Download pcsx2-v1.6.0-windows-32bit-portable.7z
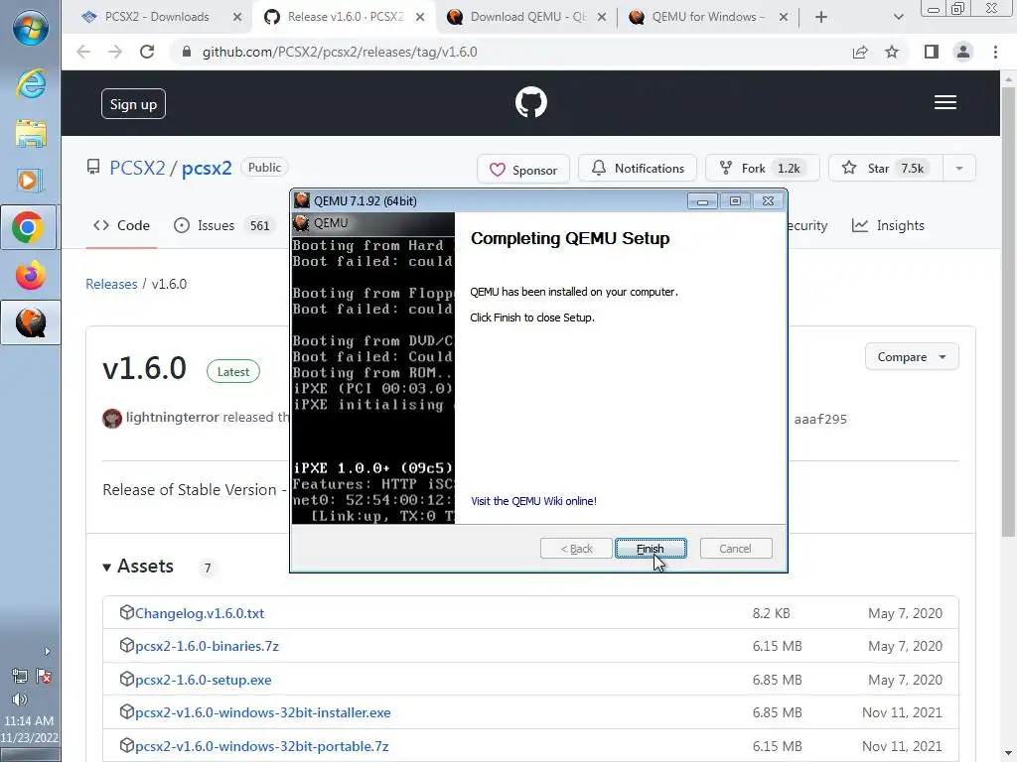The width and height of the screenshot is (1017, 762). (261, 746)
